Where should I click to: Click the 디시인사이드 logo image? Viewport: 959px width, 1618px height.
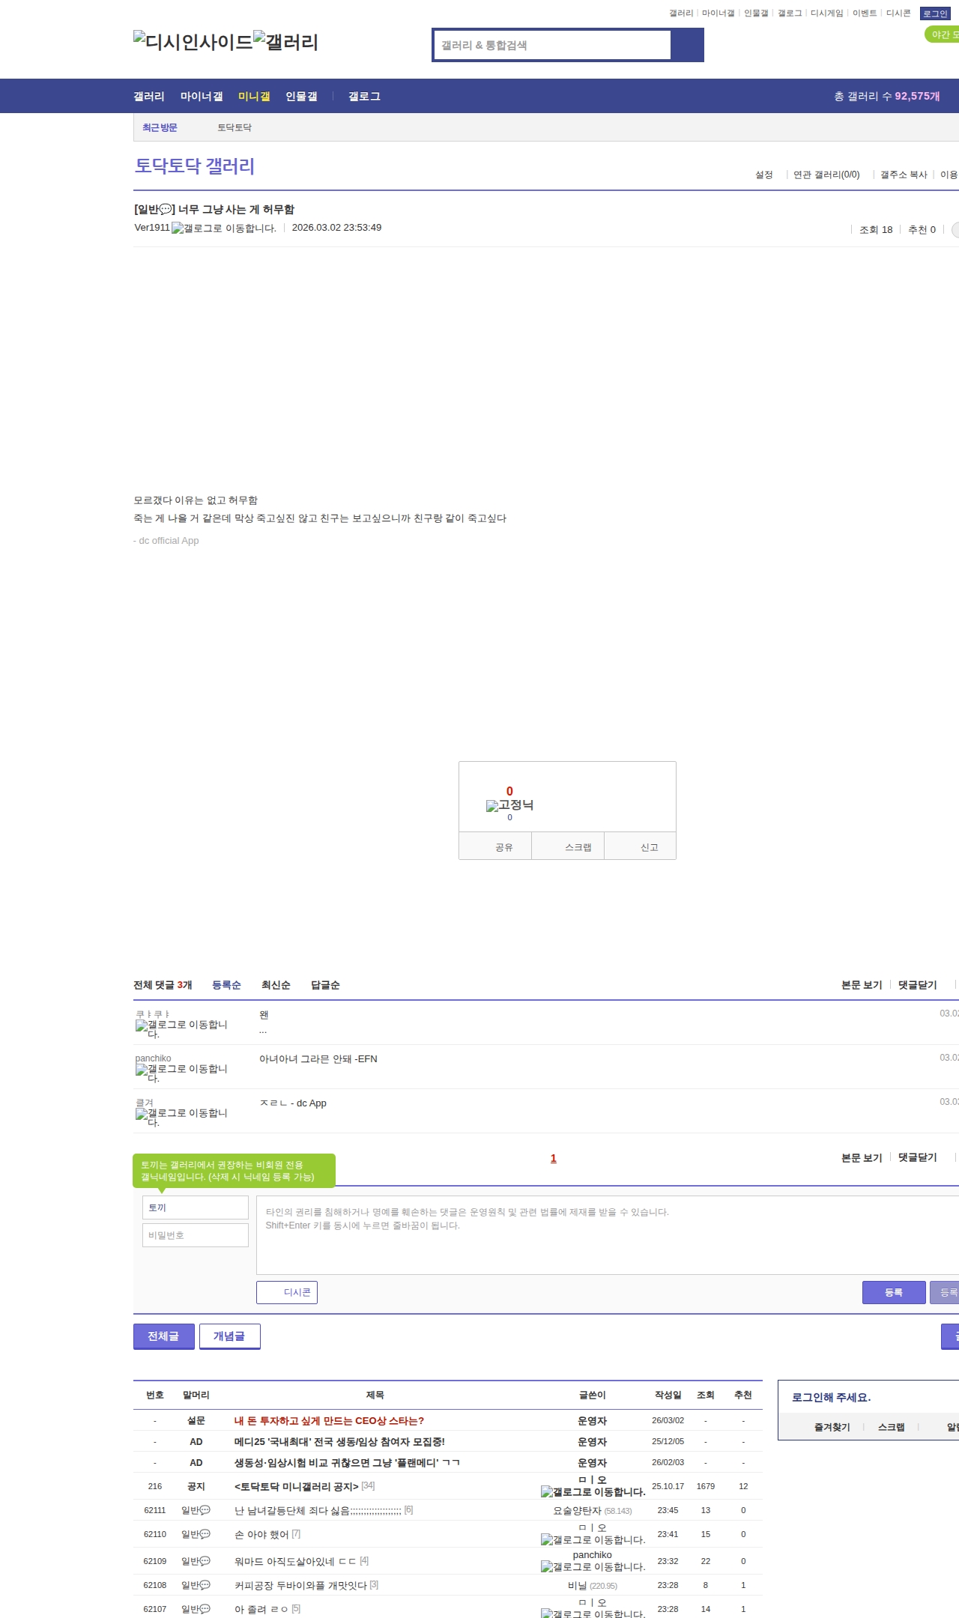(x=193, y=42)
